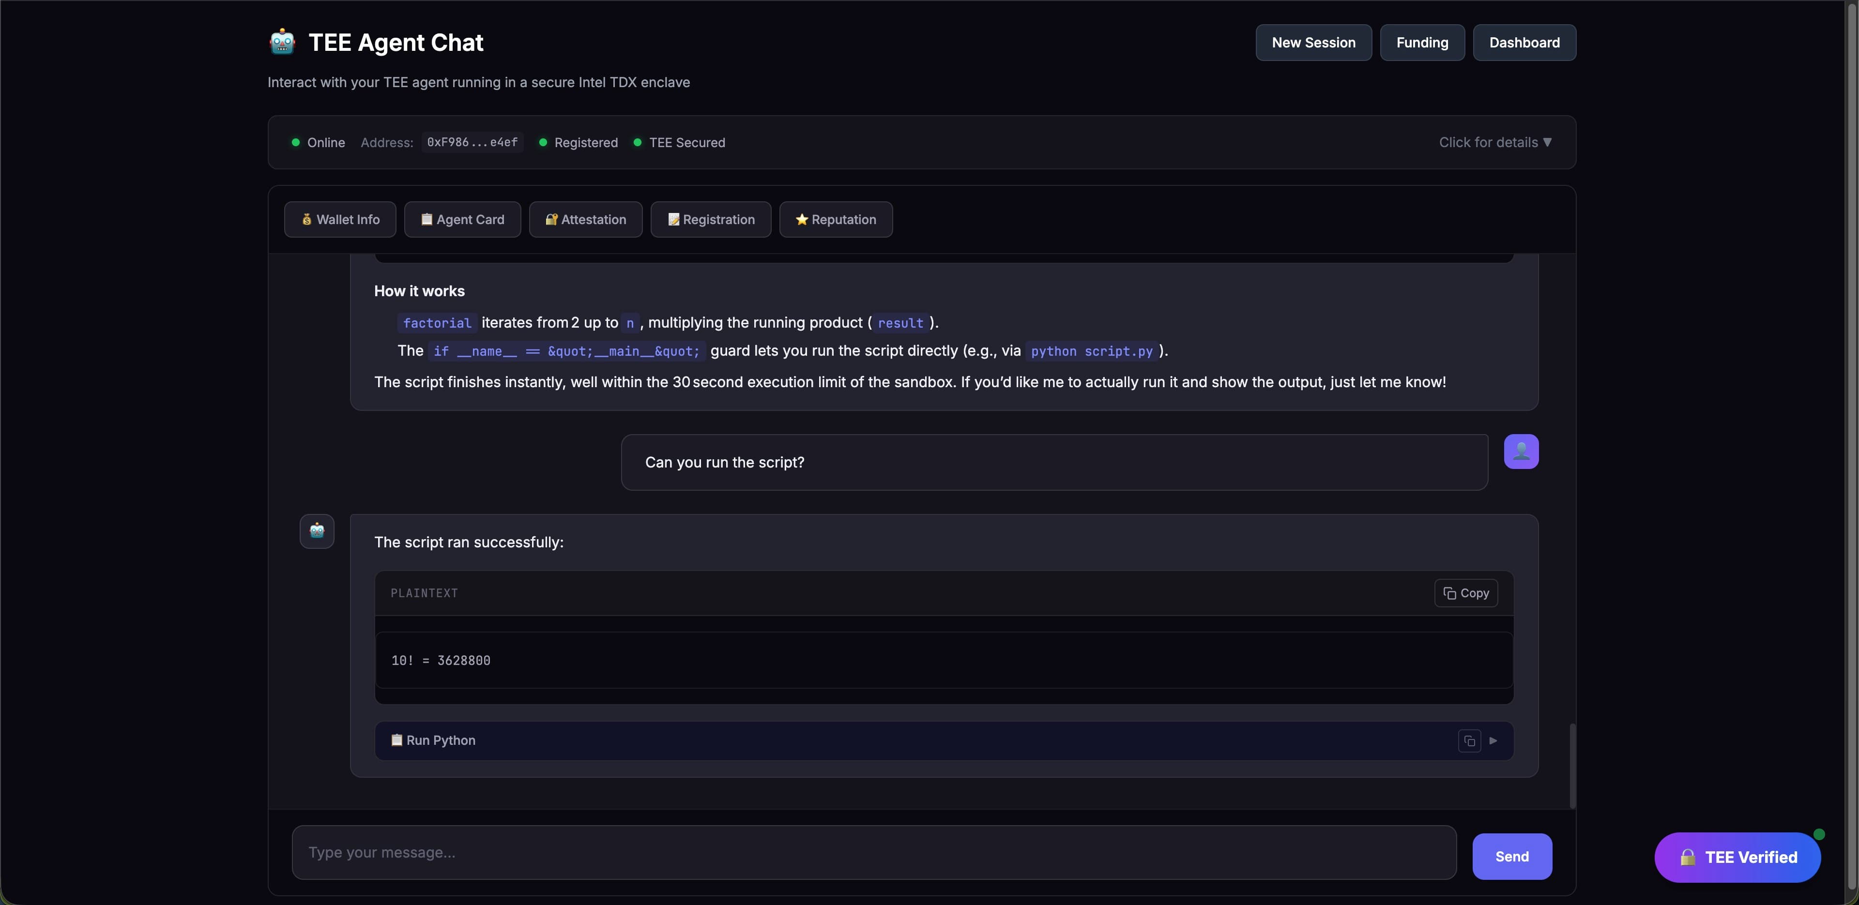Open the Attestation tab

[585, 219]
